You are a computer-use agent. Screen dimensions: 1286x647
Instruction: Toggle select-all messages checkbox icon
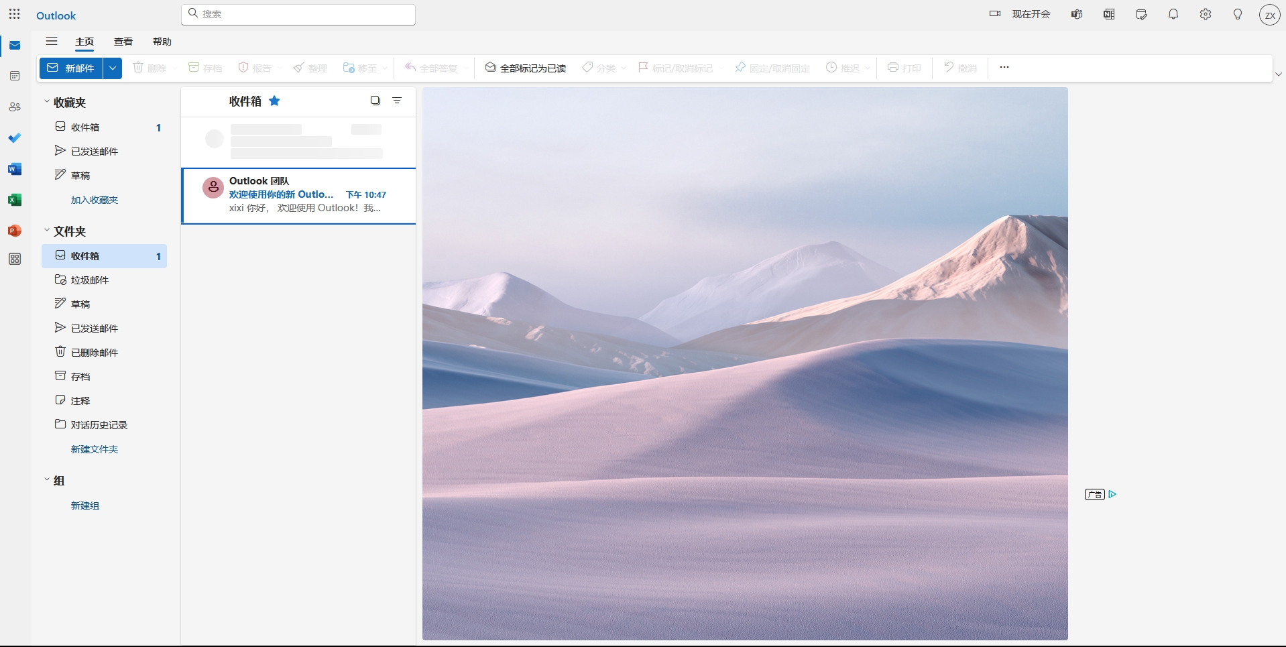pos(375,101)
